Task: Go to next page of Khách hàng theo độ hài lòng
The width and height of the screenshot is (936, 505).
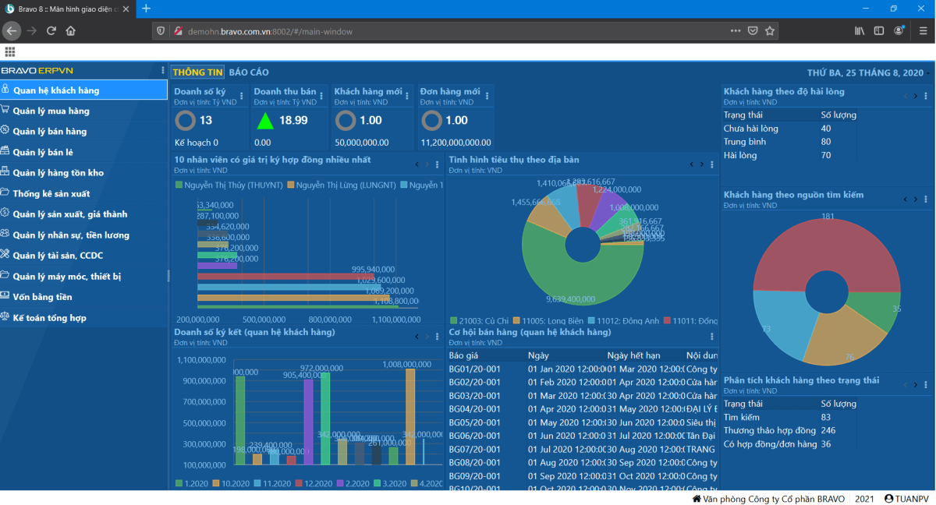Action: [x=916, y=96]
